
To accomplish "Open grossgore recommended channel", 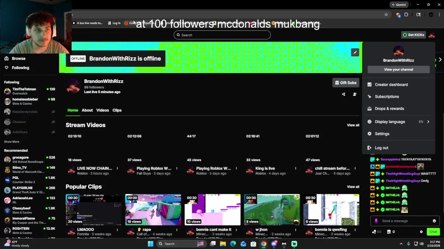I will pos(29,159).
